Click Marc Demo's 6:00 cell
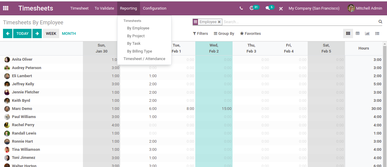 [x=139, y=109]
